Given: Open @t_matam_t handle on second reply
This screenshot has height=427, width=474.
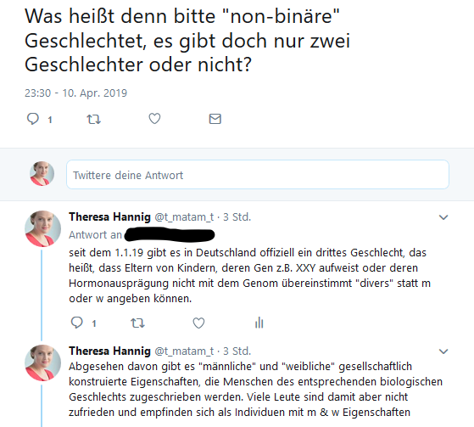Looking at the screenshot, I should (x=184, y=351).
